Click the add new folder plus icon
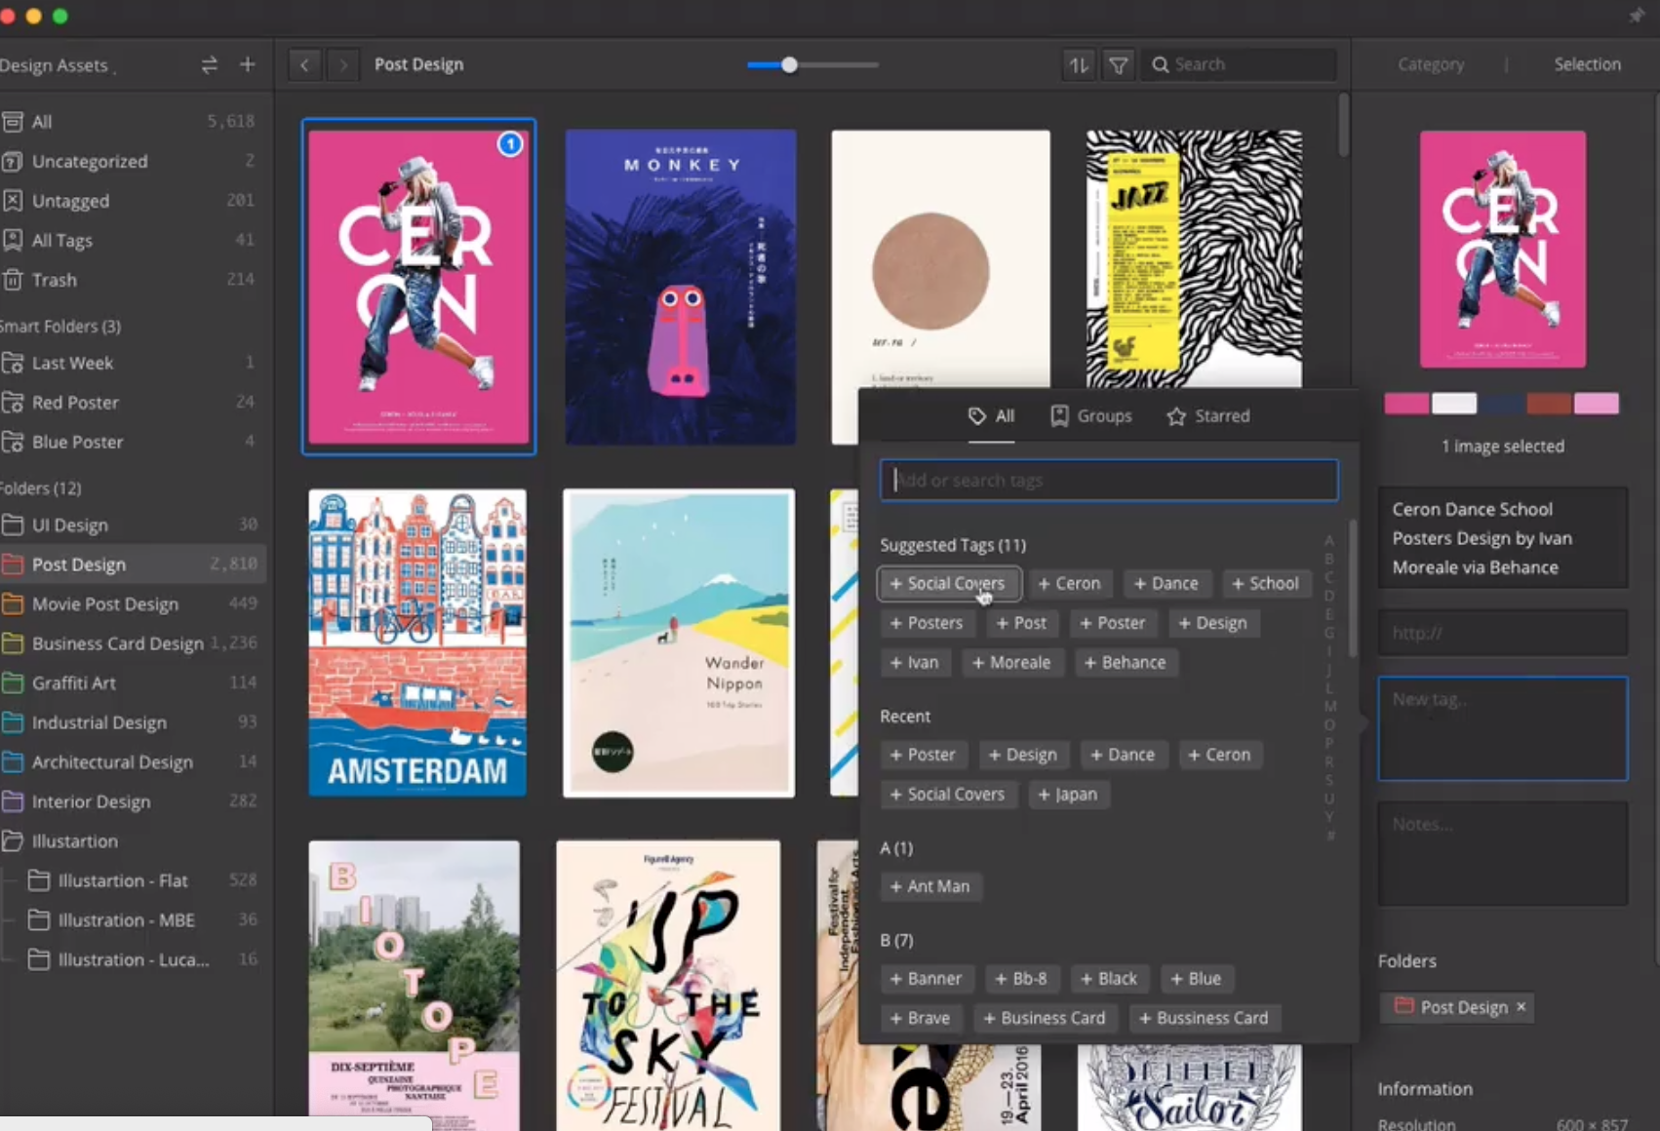Image resolution: width=1660 pixels, height=1131 pixels. coord(248,64)
